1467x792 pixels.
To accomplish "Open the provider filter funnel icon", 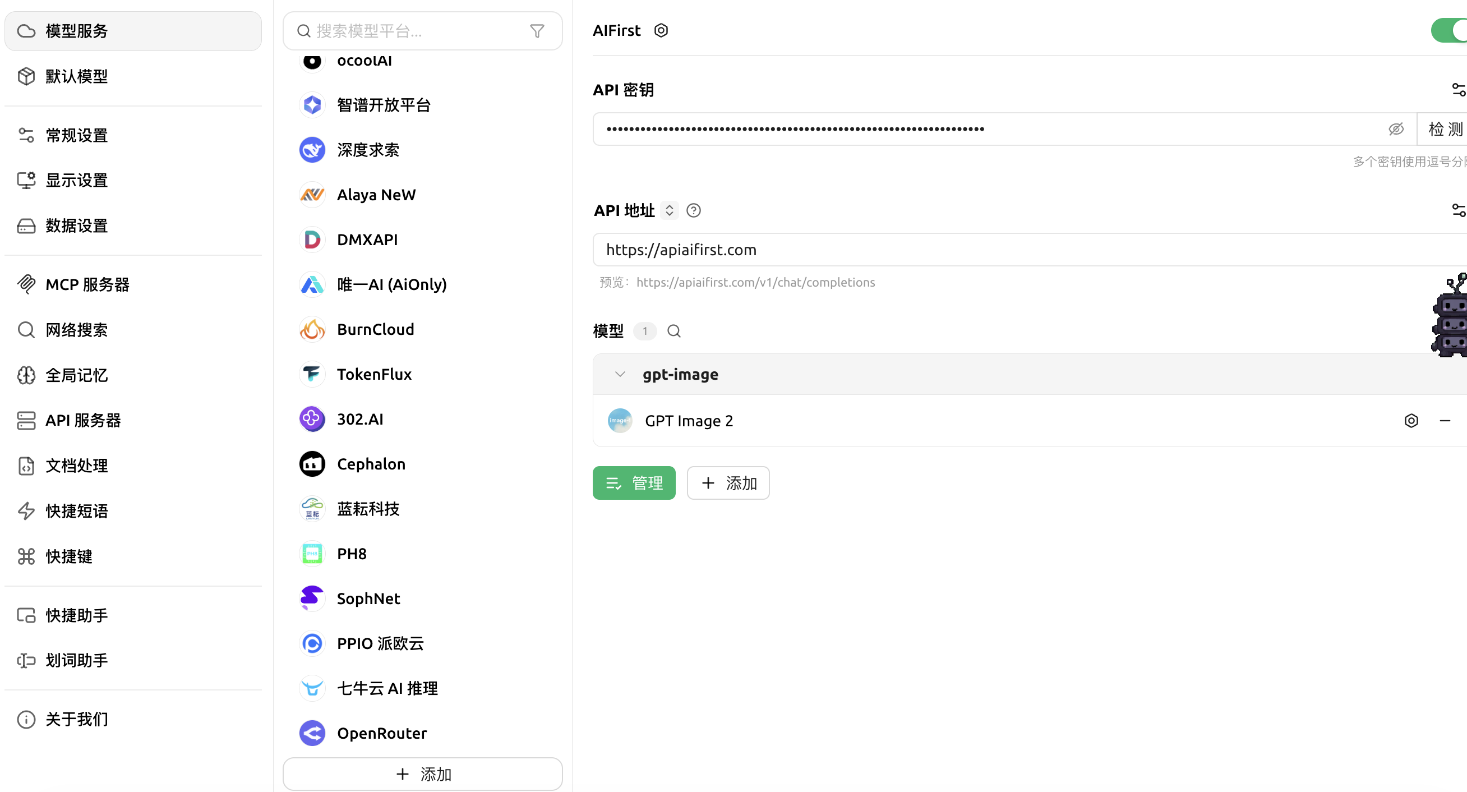I will pyautogui.click(x=537, y=31).
